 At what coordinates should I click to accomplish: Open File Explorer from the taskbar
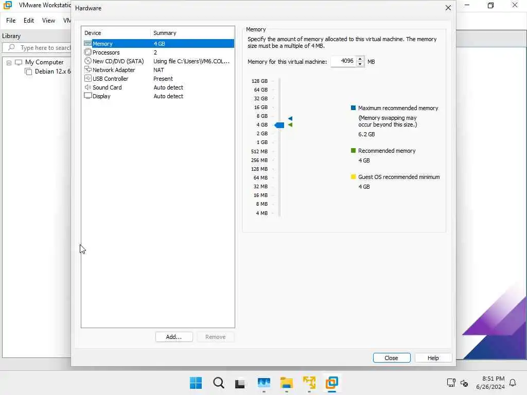pyautogui.click(x=286, y=383)
